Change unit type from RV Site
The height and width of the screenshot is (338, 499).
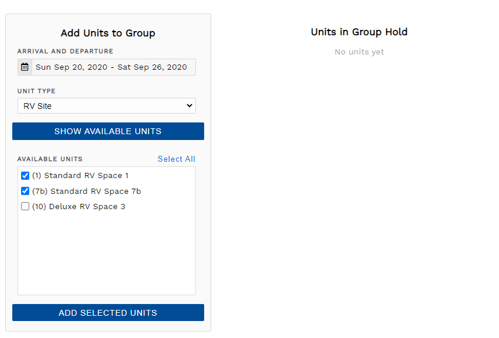tap(106, 105)
